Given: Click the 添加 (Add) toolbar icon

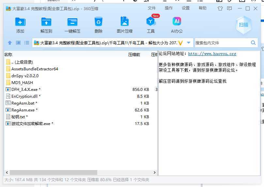Looking at the screenshot, I should (x=20, y=22).
